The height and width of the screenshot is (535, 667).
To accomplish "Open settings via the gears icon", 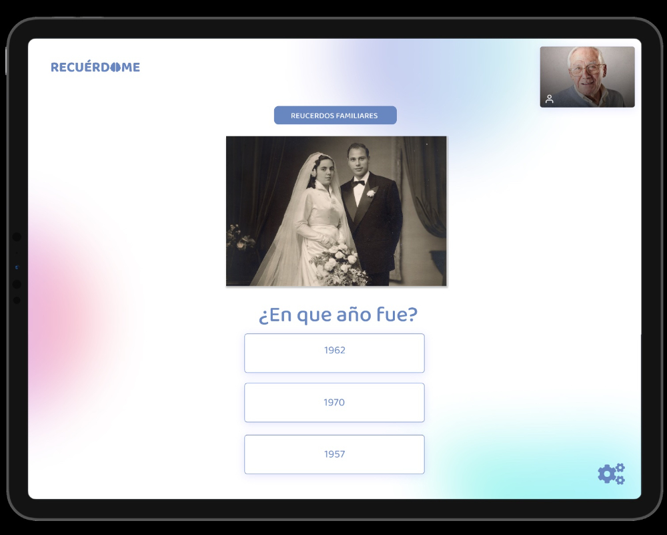I will [x=611, y=474].
